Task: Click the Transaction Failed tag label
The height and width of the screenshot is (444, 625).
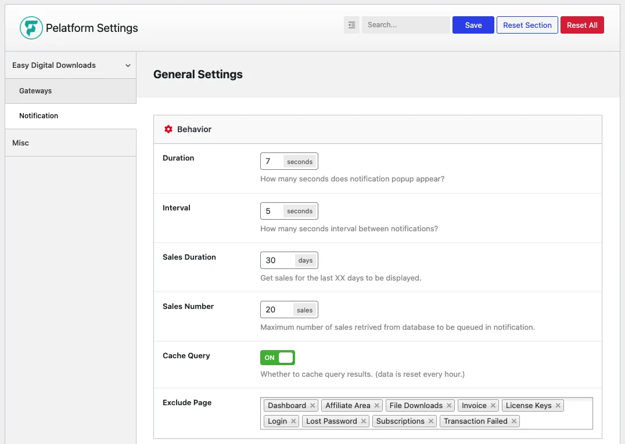Action: pyautogui.click(x=476, y=421)
